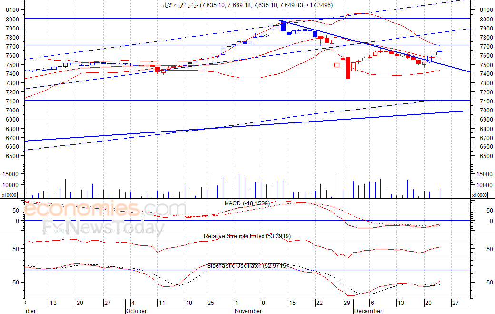Click the 8000 level on right price scale

(x=486, y=19)
